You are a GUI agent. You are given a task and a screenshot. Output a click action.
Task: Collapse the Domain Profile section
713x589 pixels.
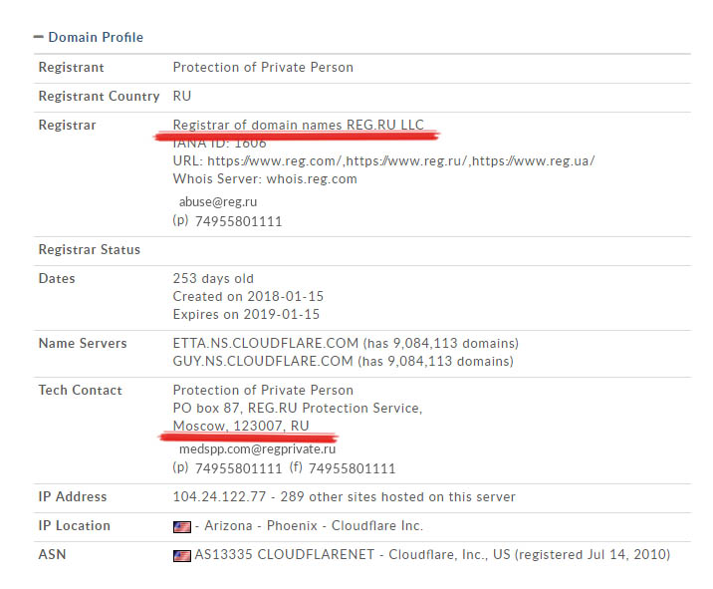[x=38, y=37]
